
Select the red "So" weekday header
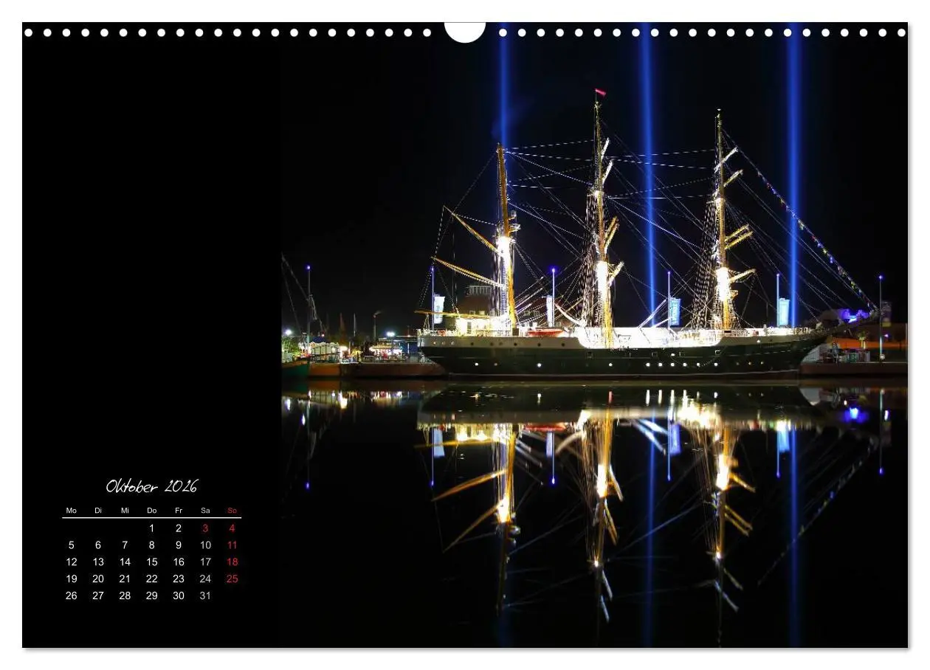(232, 511)
